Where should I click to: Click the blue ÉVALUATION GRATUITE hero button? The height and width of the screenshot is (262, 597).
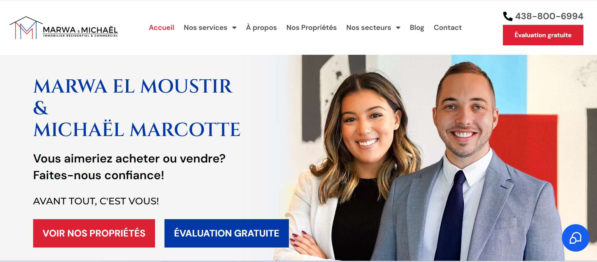(x=227, y=233)
